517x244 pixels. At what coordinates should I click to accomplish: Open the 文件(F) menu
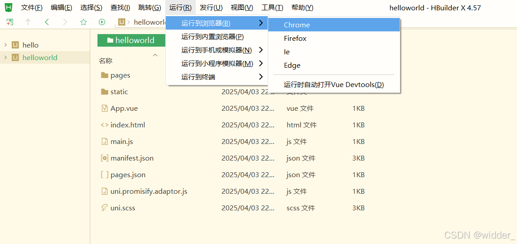point(31,8)
